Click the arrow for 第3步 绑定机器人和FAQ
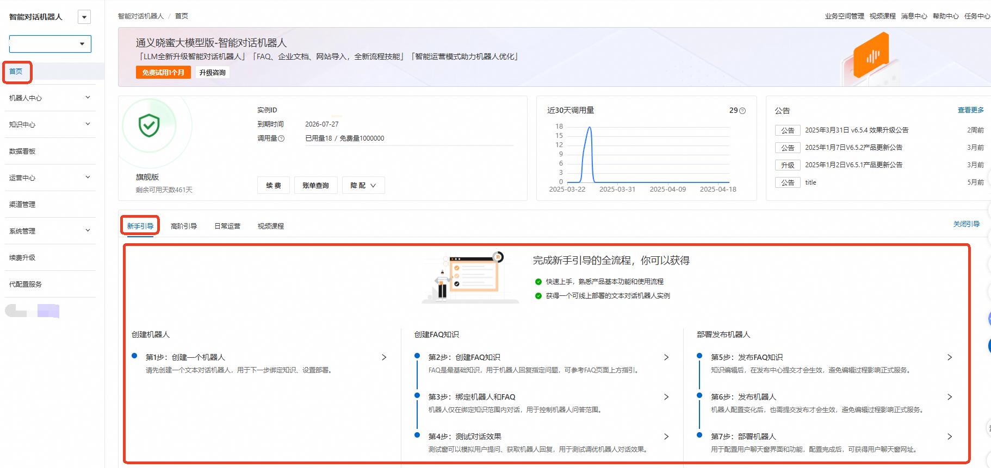Viewport: 991px width, 468px height. click(666, 397)
